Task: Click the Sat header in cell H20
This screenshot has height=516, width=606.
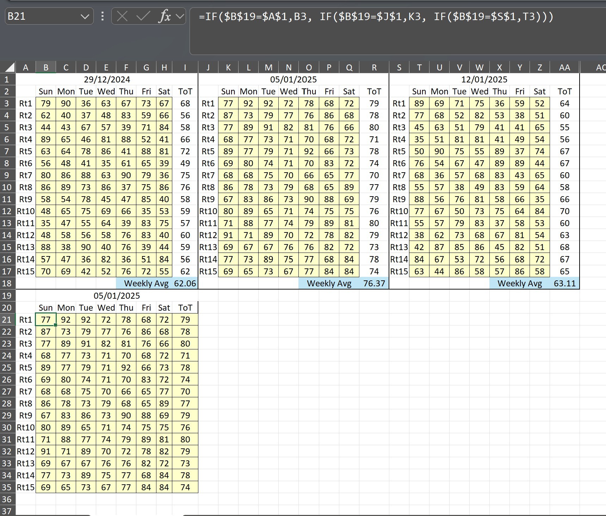Action: click(x=164, y=307)
